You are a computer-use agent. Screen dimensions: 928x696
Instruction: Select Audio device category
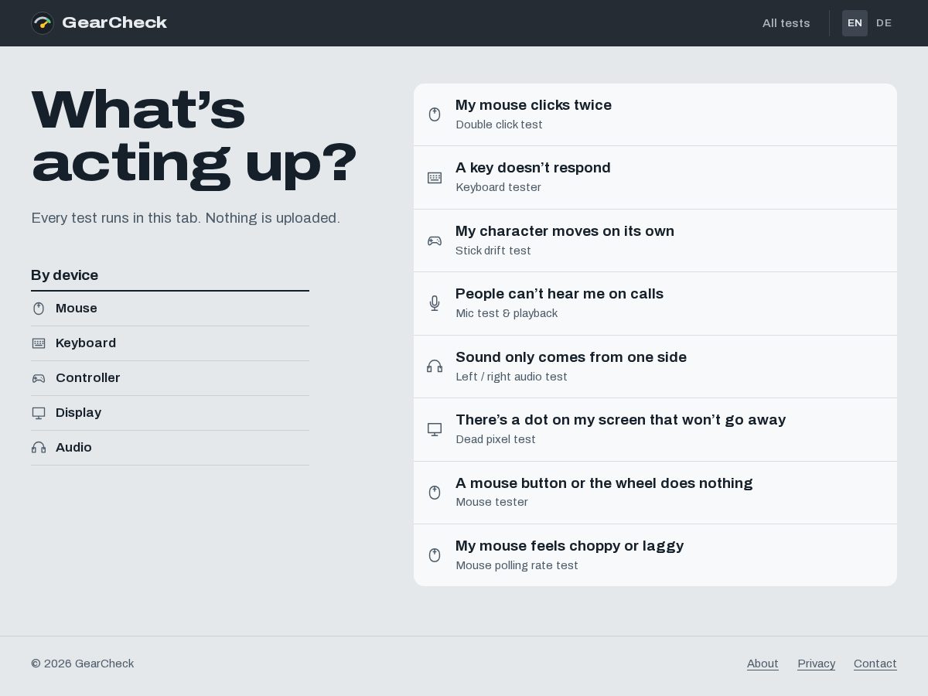click(x=170, y=448)
